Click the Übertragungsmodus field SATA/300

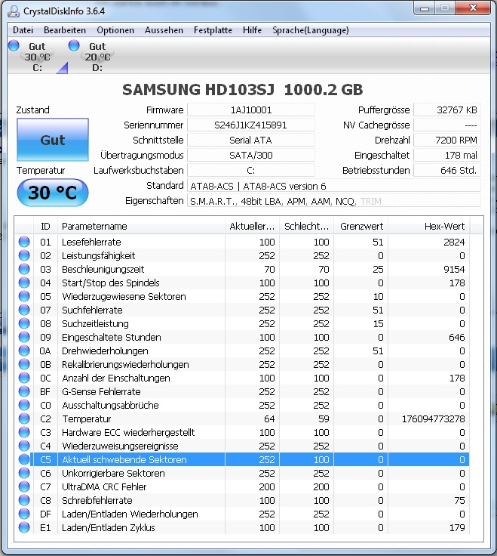pyautogui.click(x=251, y=155)
